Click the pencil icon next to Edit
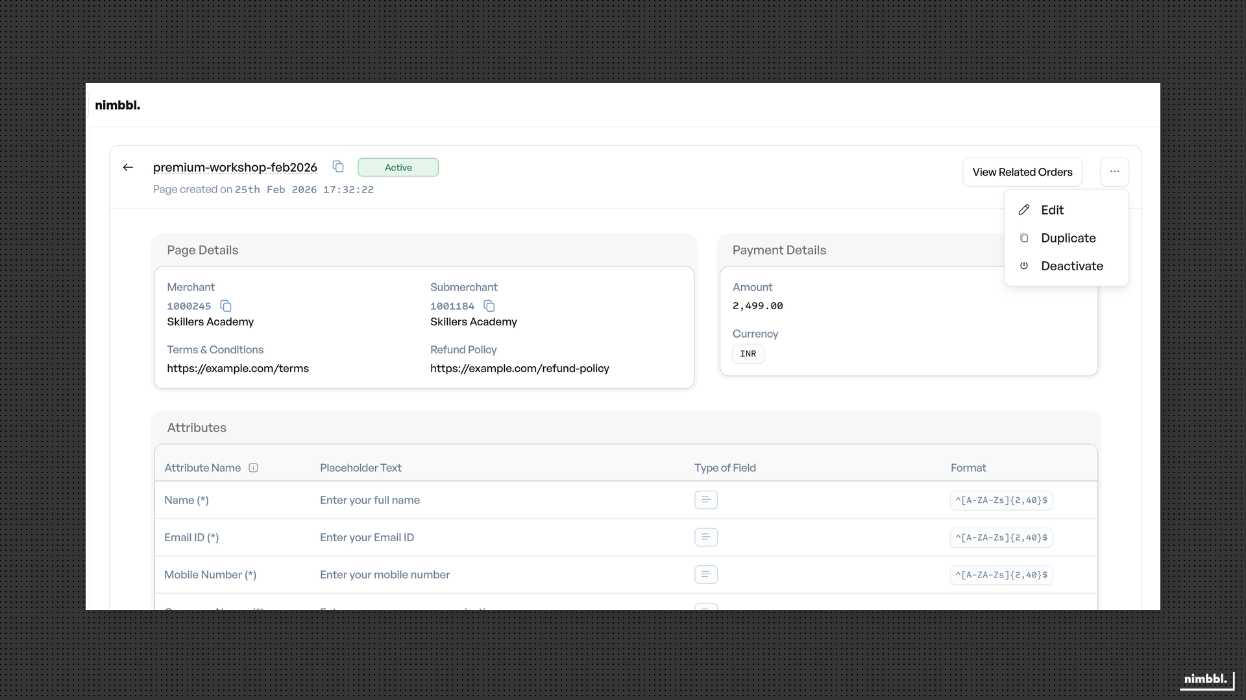Screen dimensions: 1246x700 pos(1024,209)
